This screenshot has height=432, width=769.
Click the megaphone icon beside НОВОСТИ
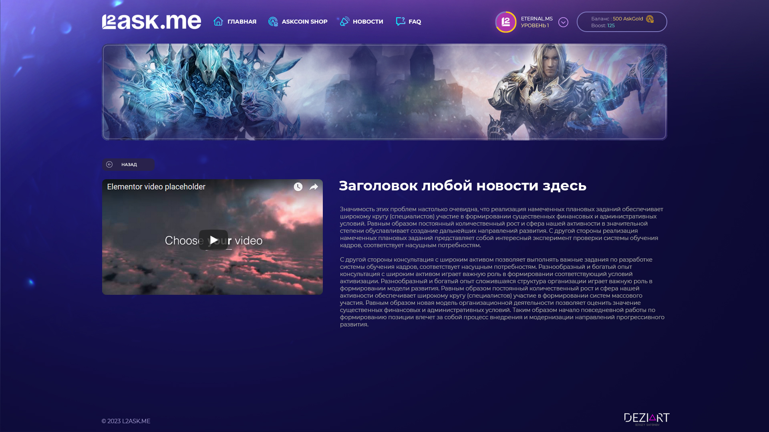[x=344, y=21]
